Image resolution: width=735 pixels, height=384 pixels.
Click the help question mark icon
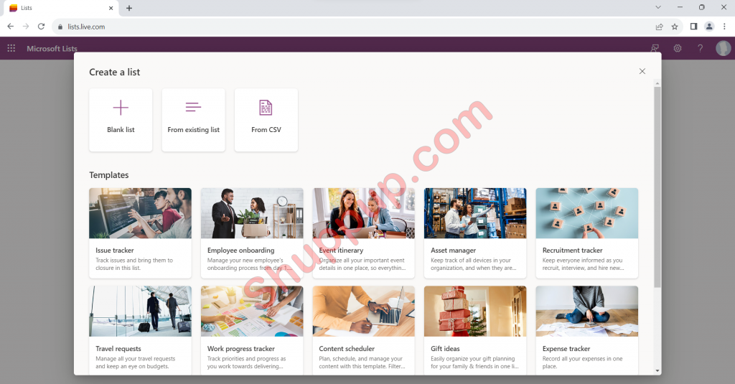700,48
